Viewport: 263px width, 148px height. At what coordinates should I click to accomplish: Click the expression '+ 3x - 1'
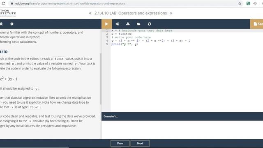(x=11, y=79)
